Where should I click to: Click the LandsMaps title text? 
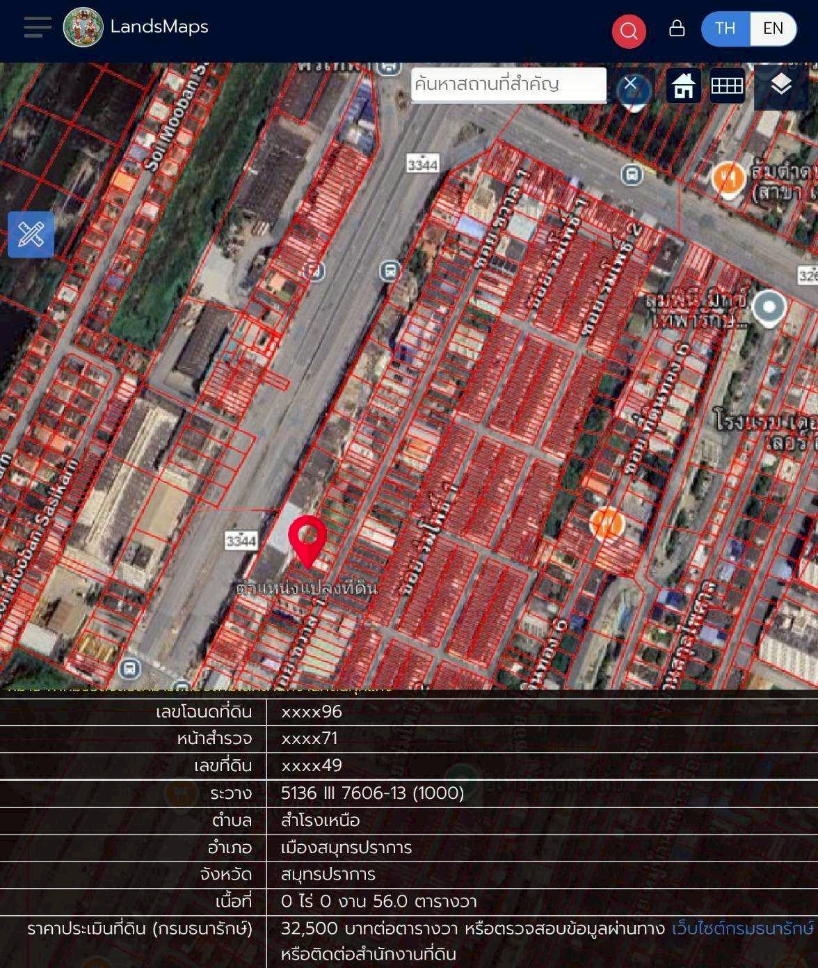click(x=159, y=27)
